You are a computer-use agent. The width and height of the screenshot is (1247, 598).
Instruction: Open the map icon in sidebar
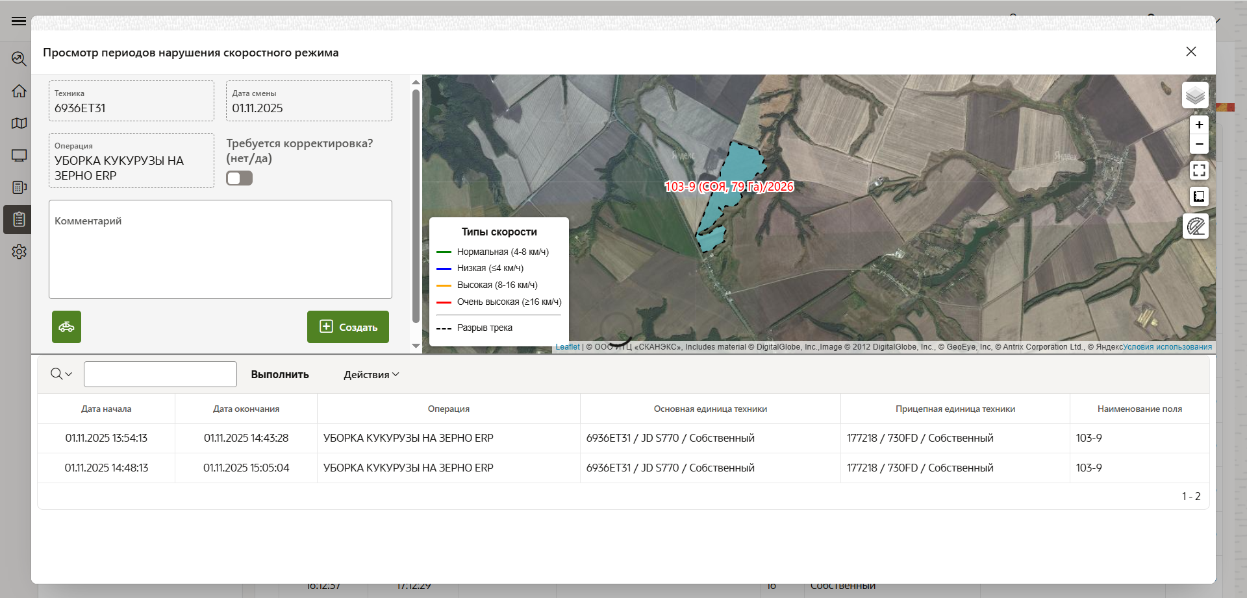point(19,123)
